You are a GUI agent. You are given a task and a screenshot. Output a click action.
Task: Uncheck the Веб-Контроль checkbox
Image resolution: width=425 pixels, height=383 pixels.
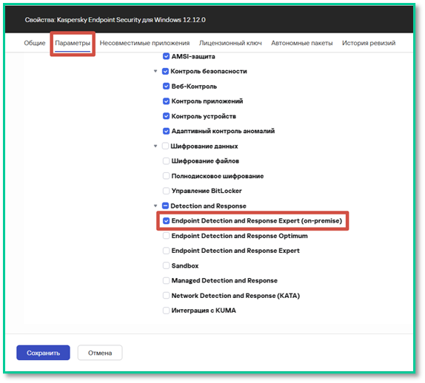(x=166, y=87)
